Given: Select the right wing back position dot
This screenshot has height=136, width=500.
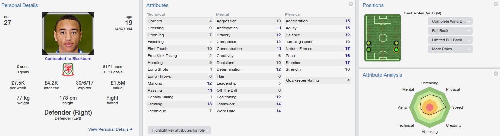Looking at the screenshot, I should [396, 43].
